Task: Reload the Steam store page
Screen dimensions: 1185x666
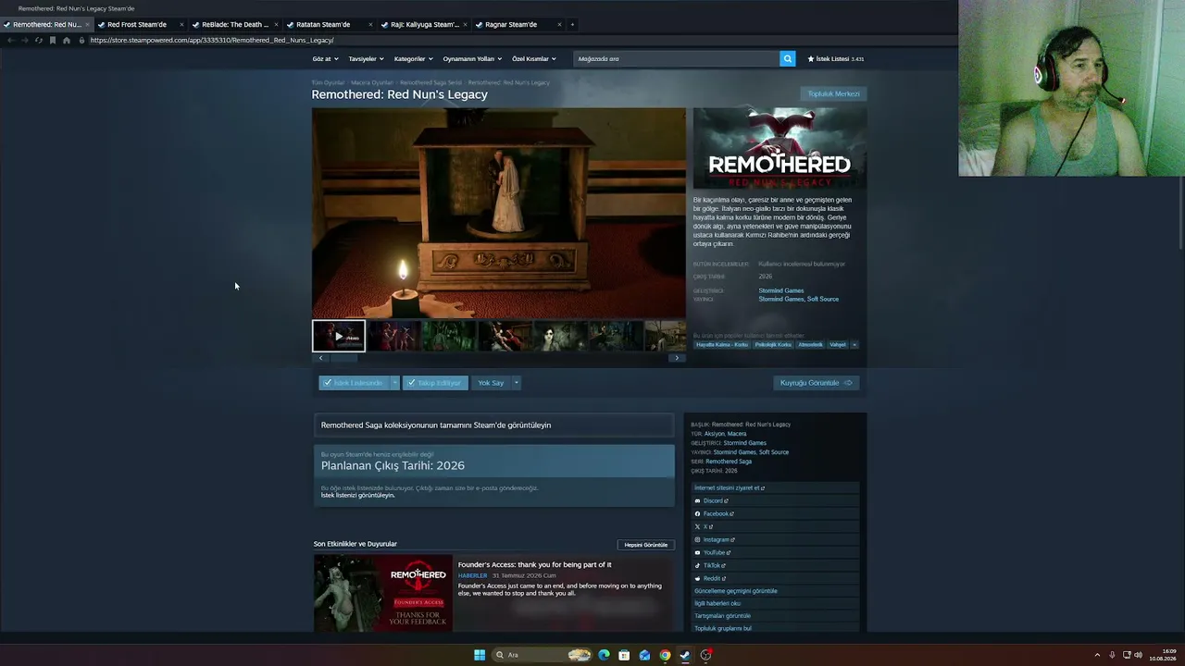Action: coord(38,40)
